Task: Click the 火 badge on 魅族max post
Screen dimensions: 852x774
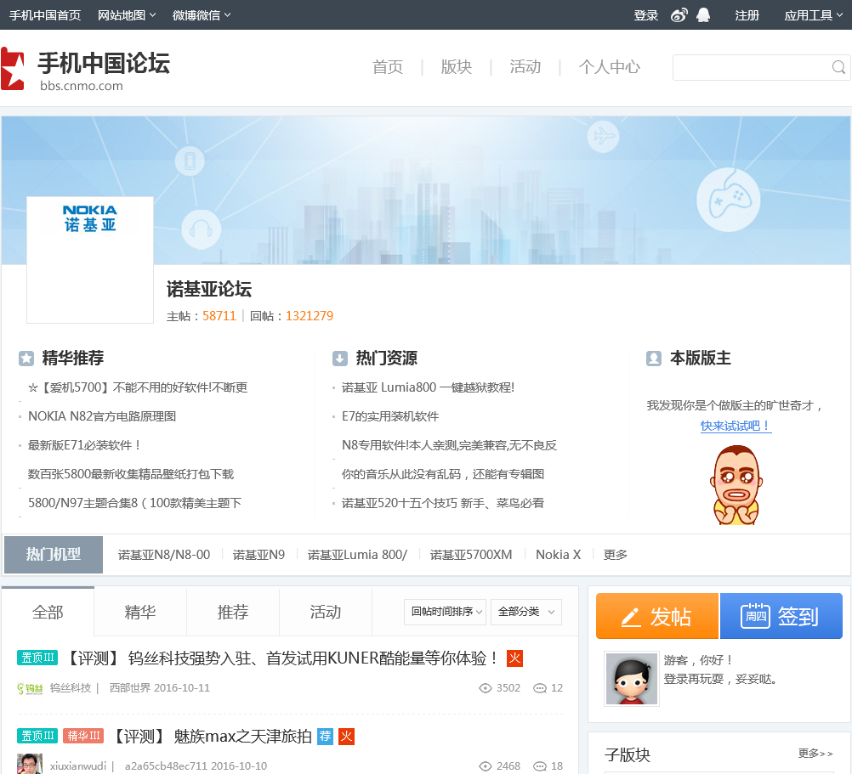Action: 346,737
